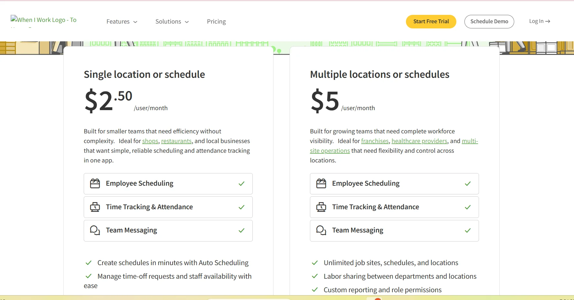The width and height of the screenshot is (574, 300).
Task: Click checkmark before Unlimited job sites
Action: 315,263
